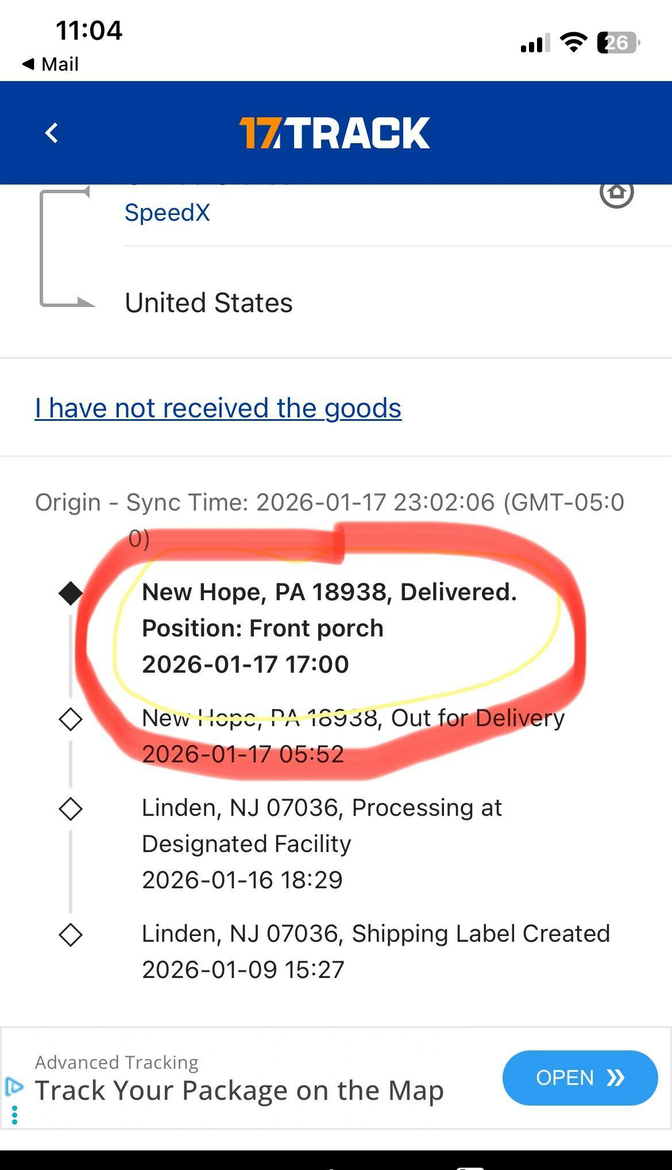Tap the Processing at Designated Facility marker

tap(71, 809)
